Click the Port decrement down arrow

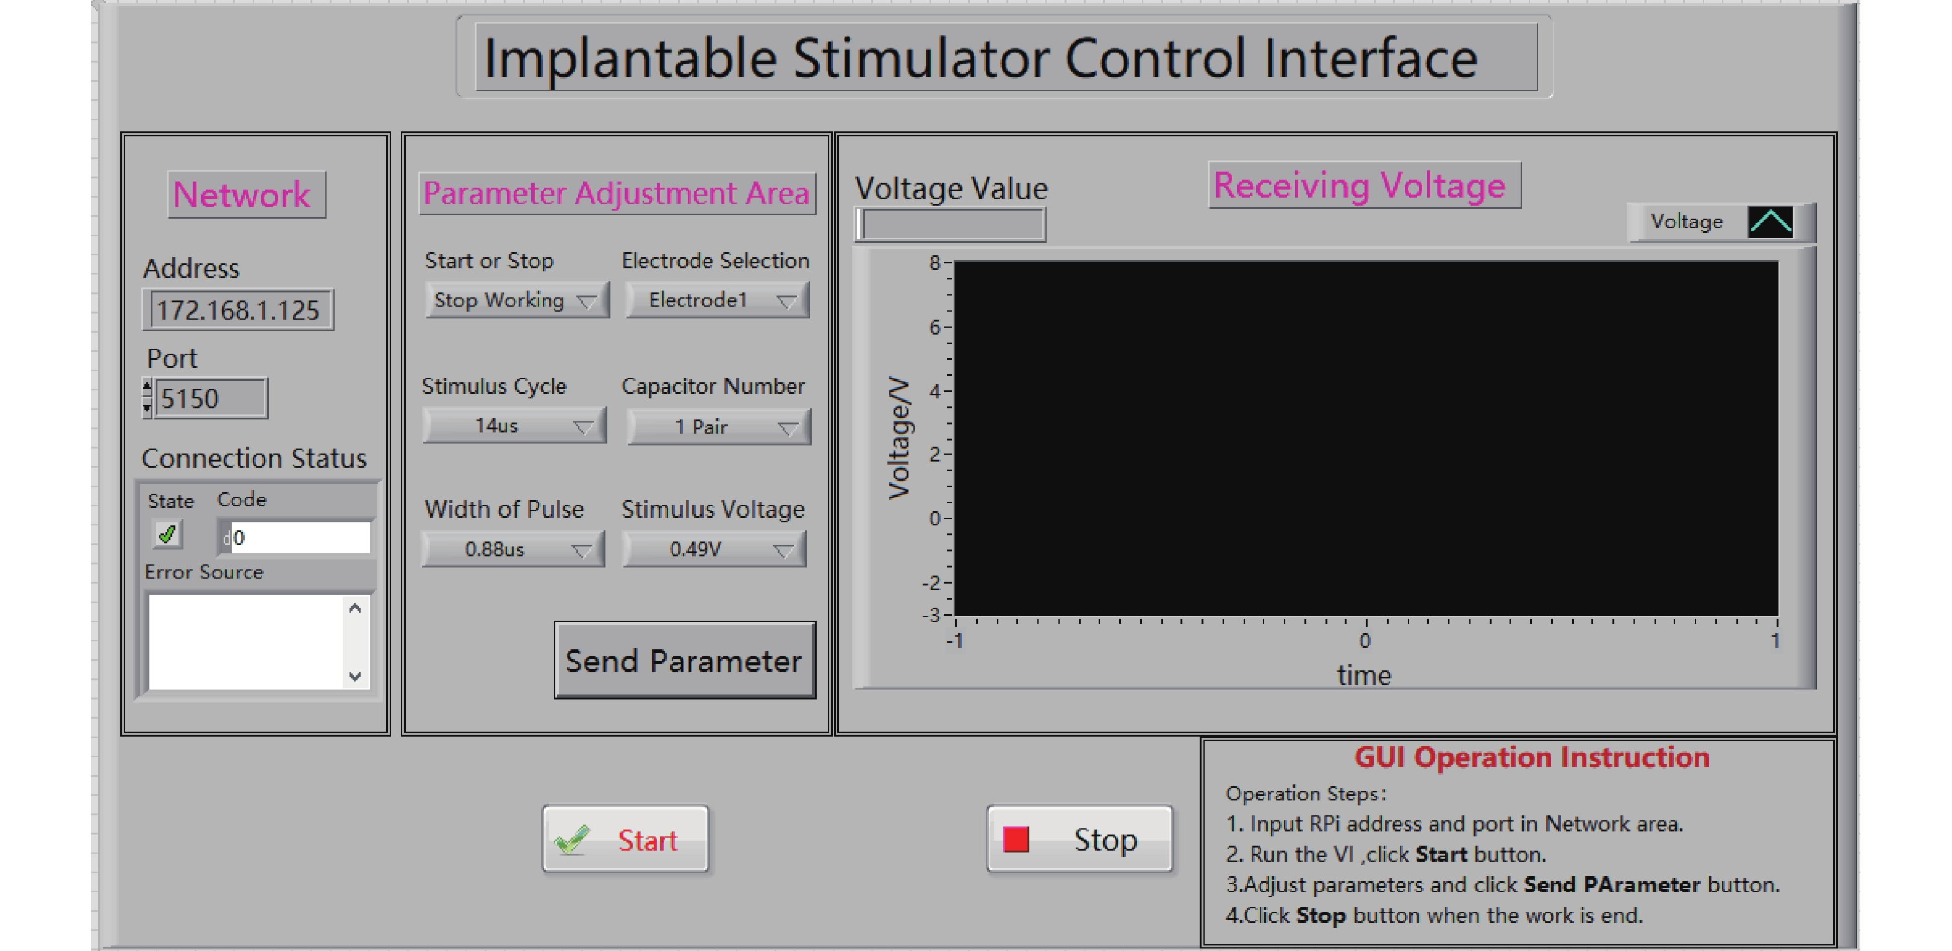tap(147, 409)
